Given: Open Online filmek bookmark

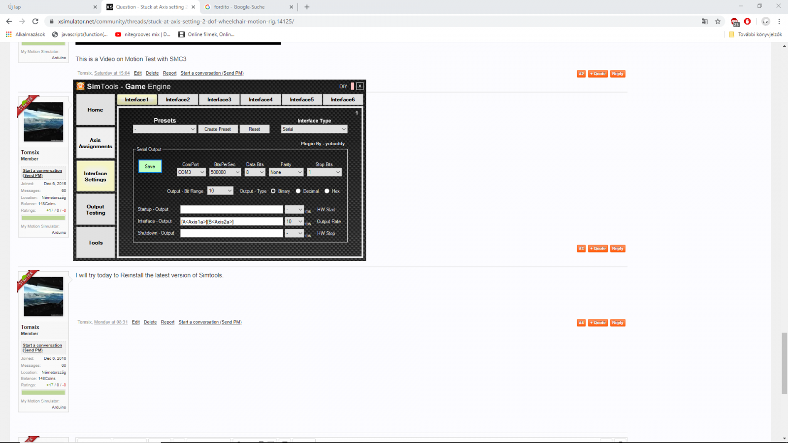Looking at the screenshot, I should (x=206, y=34).
